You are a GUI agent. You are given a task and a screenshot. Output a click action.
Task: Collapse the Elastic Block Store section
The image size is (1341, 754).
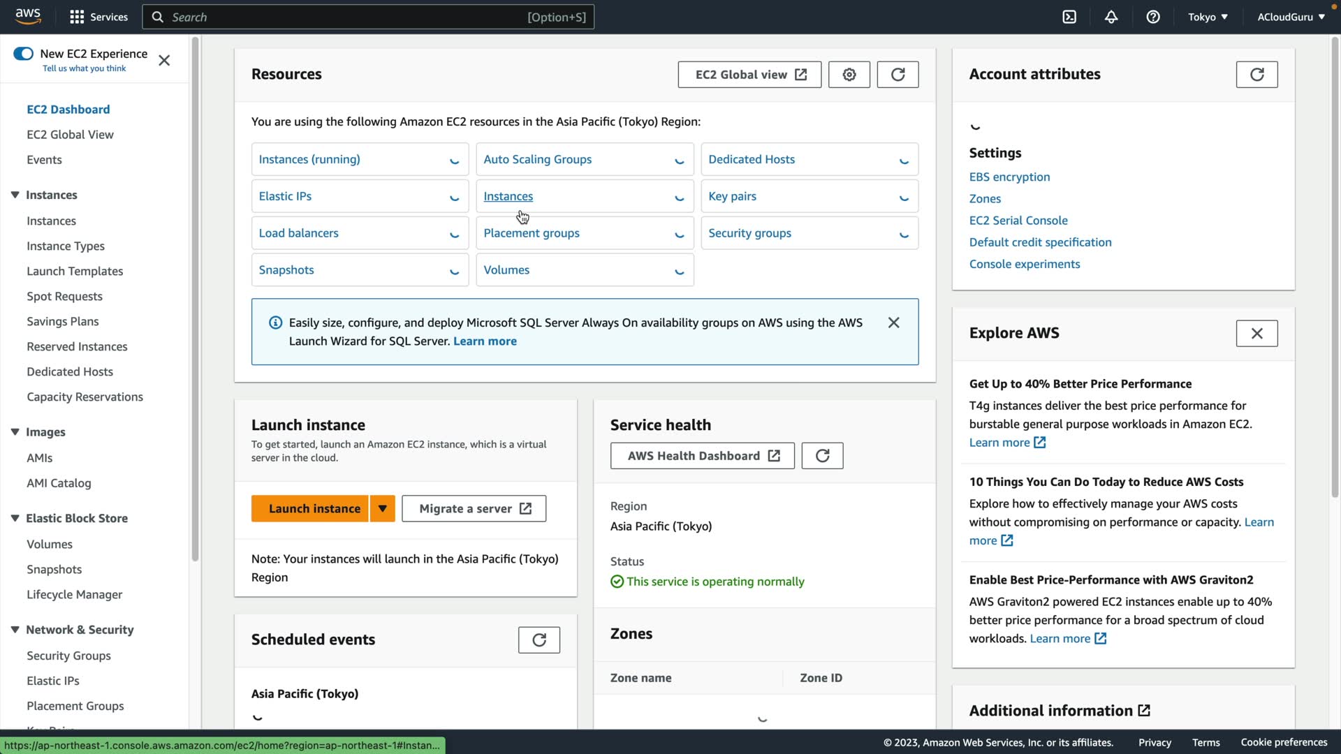click(x=15, y=518)
